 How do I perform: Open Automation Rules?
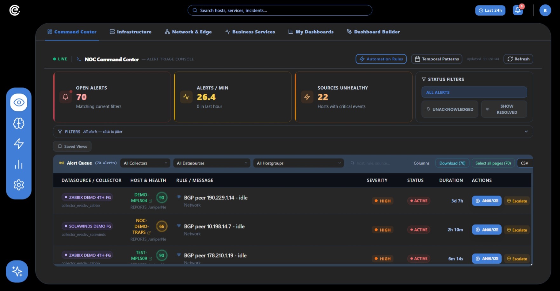pyautogui.click(x=381, y=59)
